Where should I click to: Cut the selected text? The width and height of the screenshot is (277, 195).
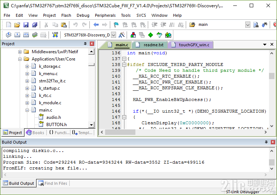pos(46,25)
